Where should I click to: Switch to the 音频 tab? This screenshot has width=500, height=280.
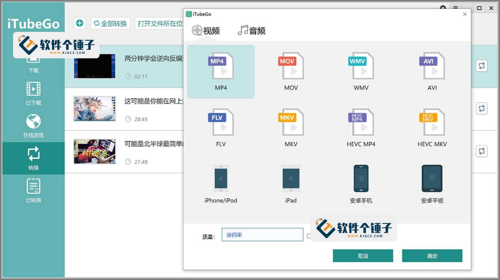click(252, 31)
